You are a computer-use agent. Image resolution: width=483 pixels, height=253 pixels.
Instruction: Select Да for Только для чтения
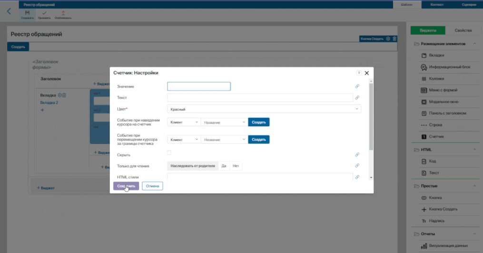tap(224, 166)
